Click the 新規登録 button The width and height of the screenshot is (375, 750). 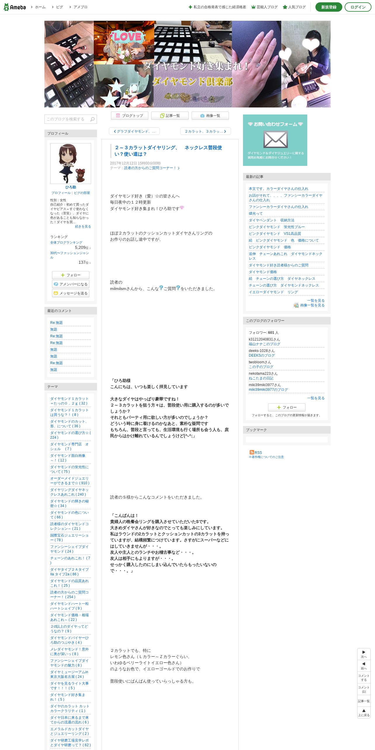[329, 7]
